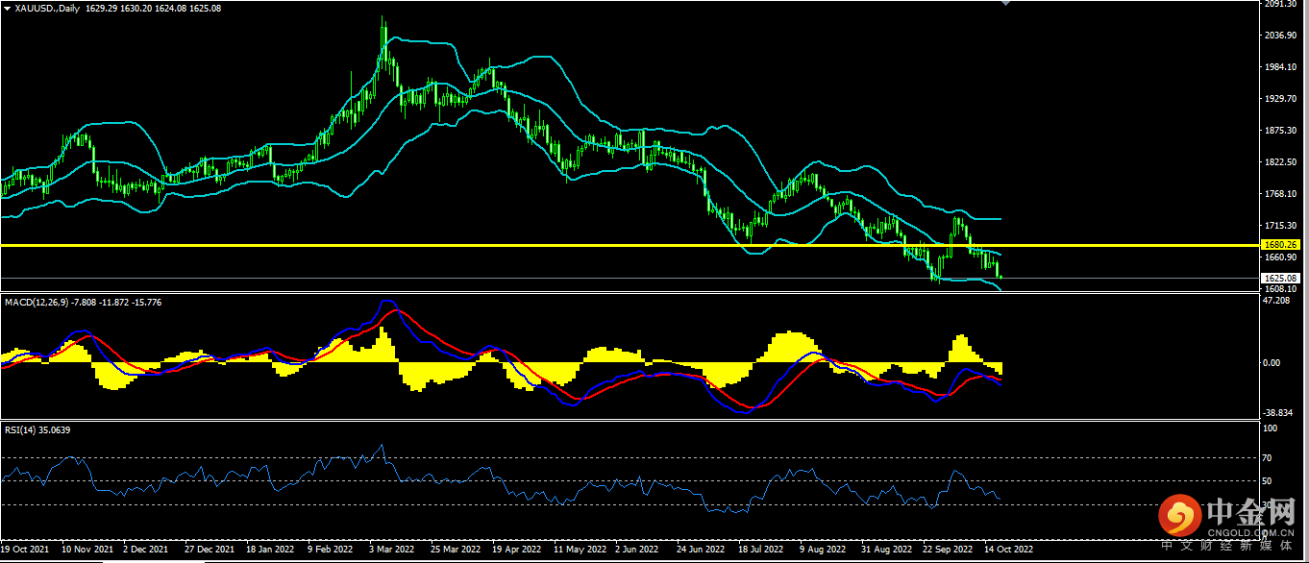Image resolution: width=1309 pixels, height=563 pixels.
Task: Click the 1625.08 current price label
Action: click(1281, 278)
